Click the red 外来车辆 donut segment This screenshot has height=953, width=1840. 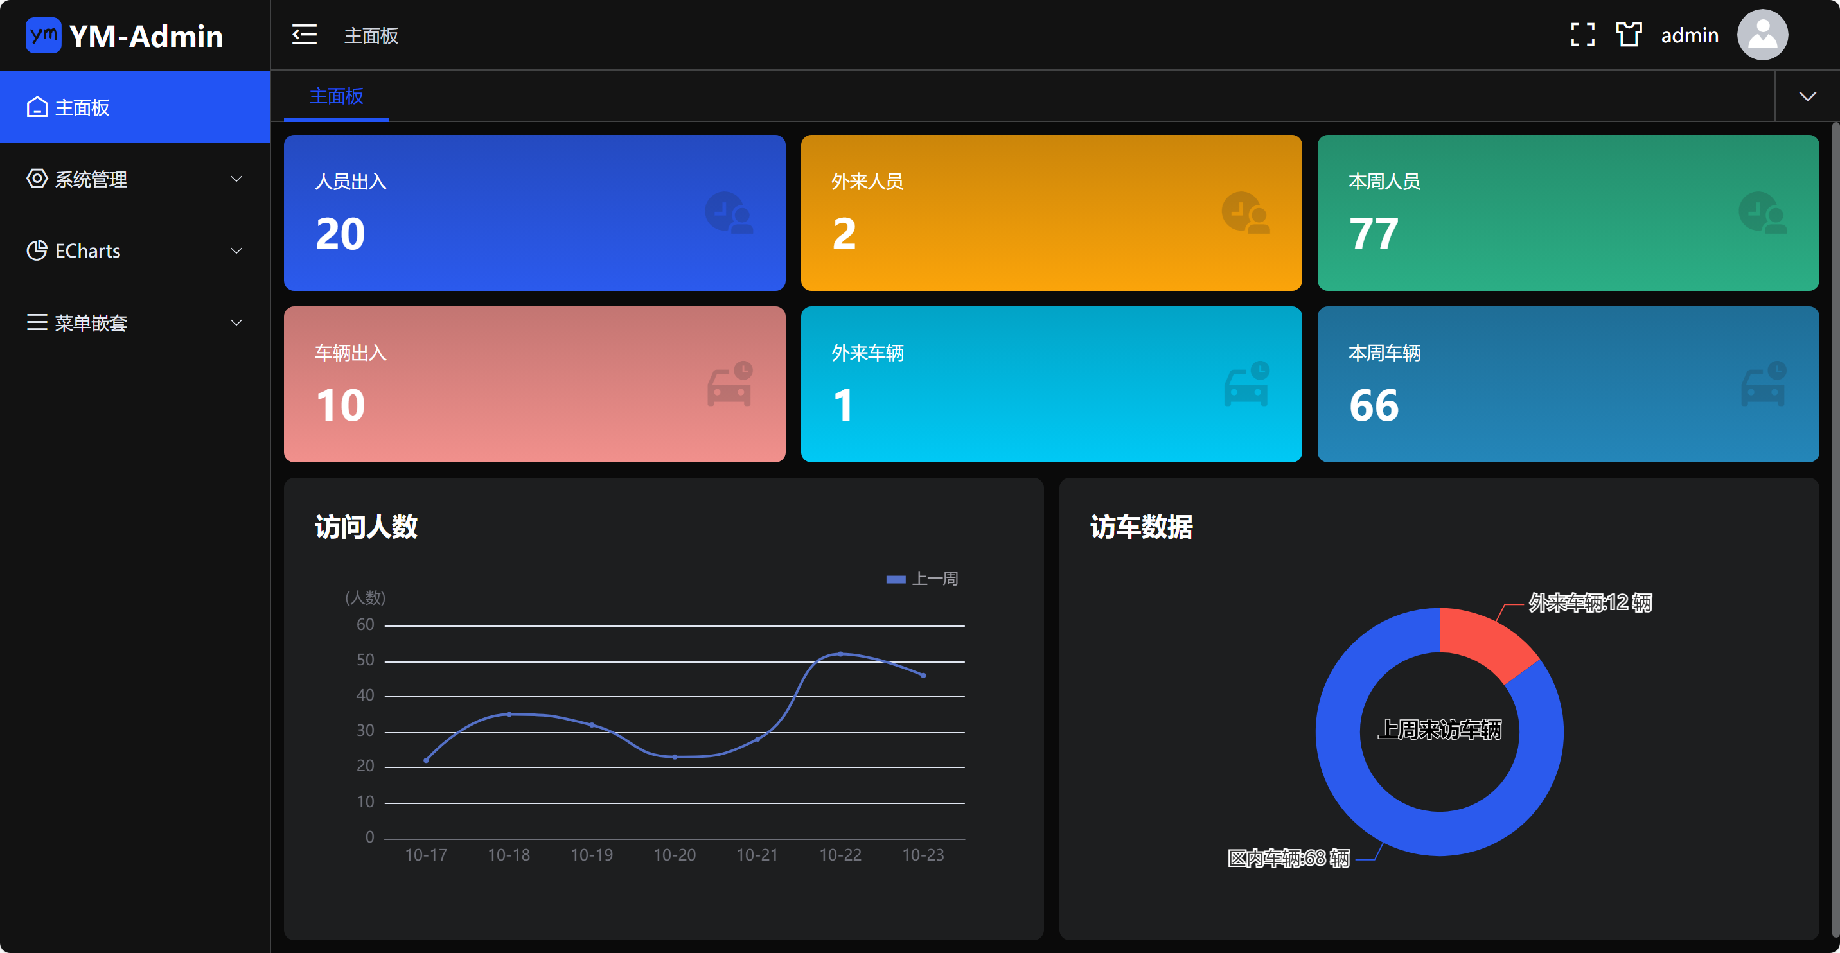(x=1486, y=642)
